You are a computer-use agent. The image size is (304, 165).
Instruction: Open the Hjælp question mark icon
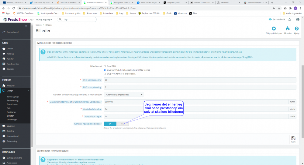click(296, 29)
